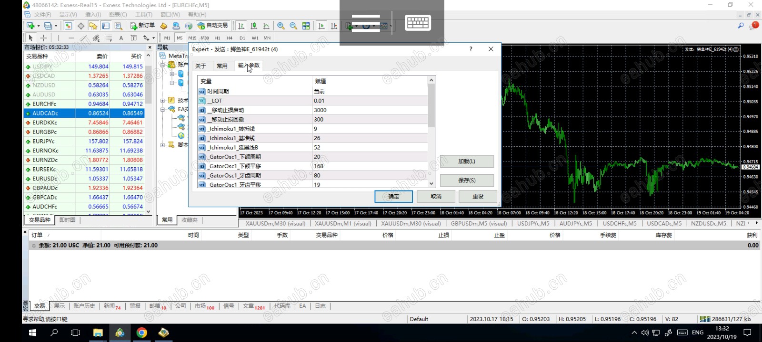Screen dimensions: 762x342
Task: Draw a horizontal line tool
Action: [x=71, y=38]
